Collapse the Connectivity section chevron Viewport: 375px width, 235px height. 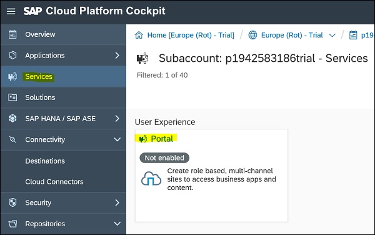tap(117, 139)
